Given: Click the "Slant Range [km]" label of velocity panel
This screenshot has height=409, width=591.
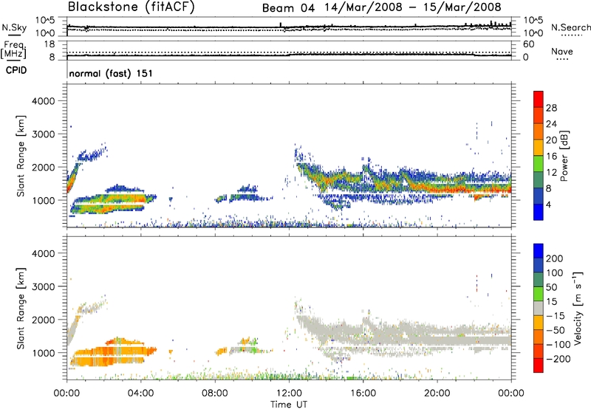Looking at the screenshot, I should pos(21,308).
